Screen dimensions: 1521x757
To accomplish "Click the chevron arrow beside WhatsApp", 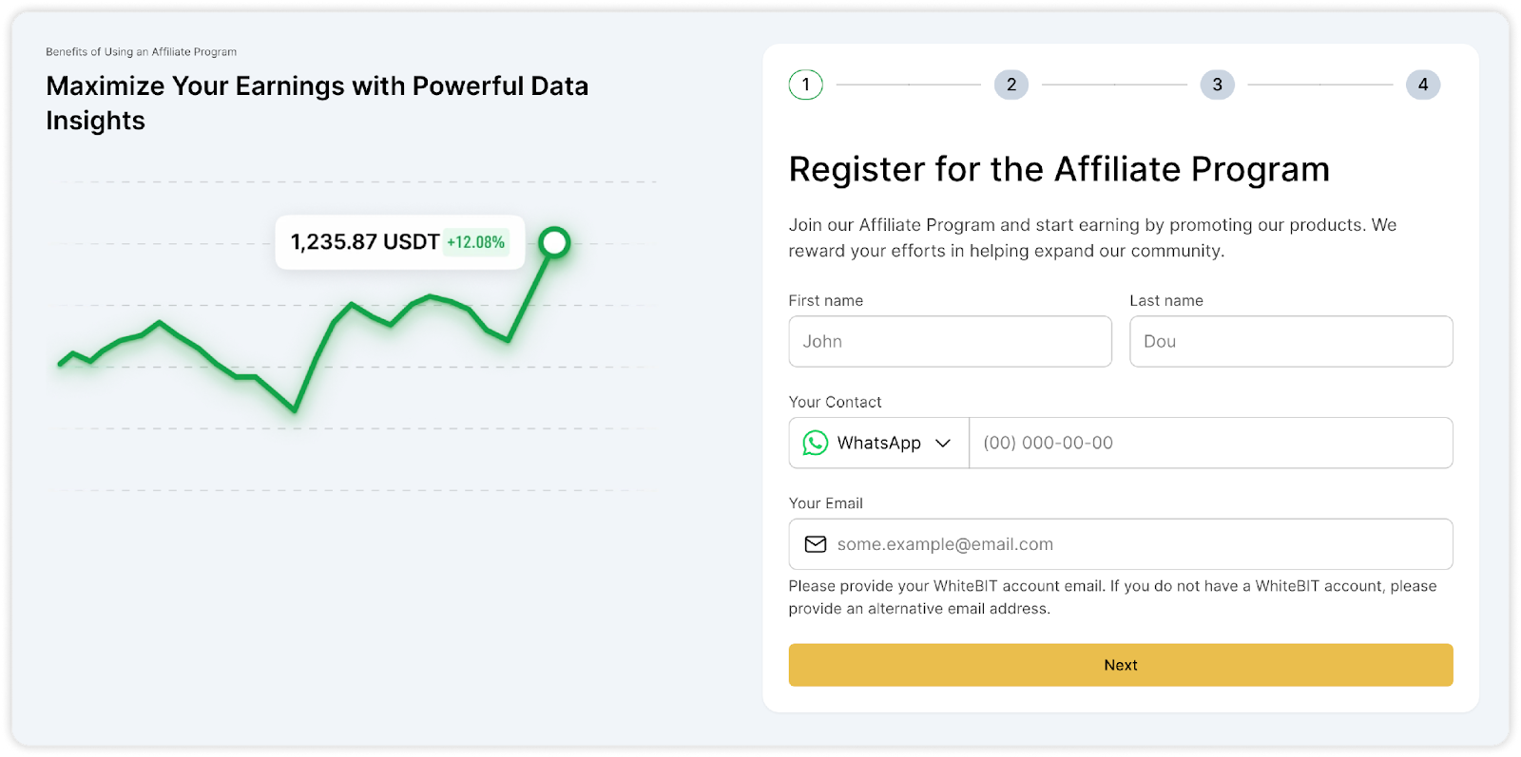I will click(943, 443).
